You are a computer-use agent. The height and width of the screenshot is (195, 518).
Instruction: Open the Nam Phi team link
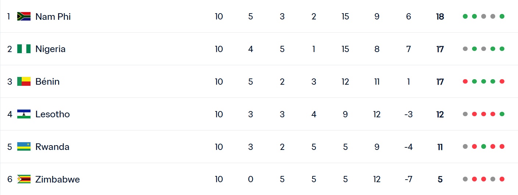pos(53,16)
